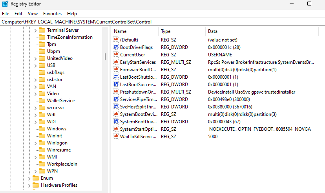Screen dimensions: 325x193
Task: Click the registry path address bar
Action: coord(162,22)
